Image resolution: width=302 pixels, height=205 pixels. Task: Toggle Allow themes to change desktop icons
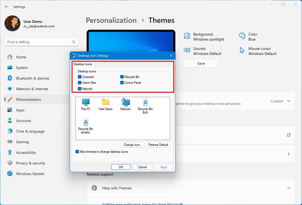click(x=77, y=151)
